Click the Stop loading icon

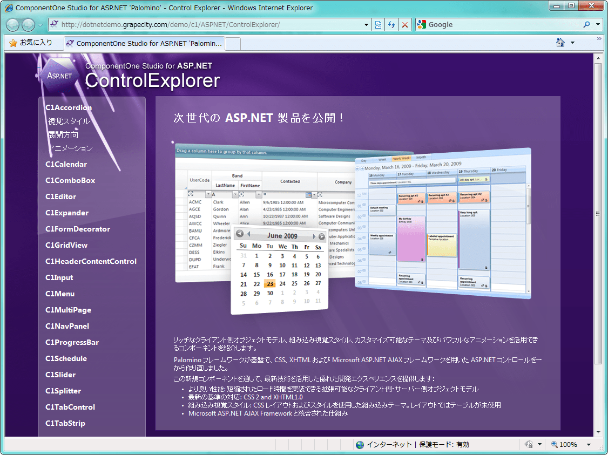click(x=405, y=25)
